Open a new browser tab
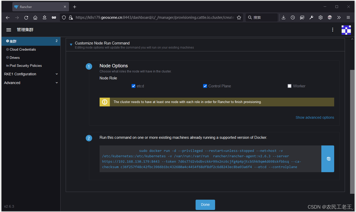Image resolution: width=356 pixels, height=212 pixels. click(x=75, y=7)
